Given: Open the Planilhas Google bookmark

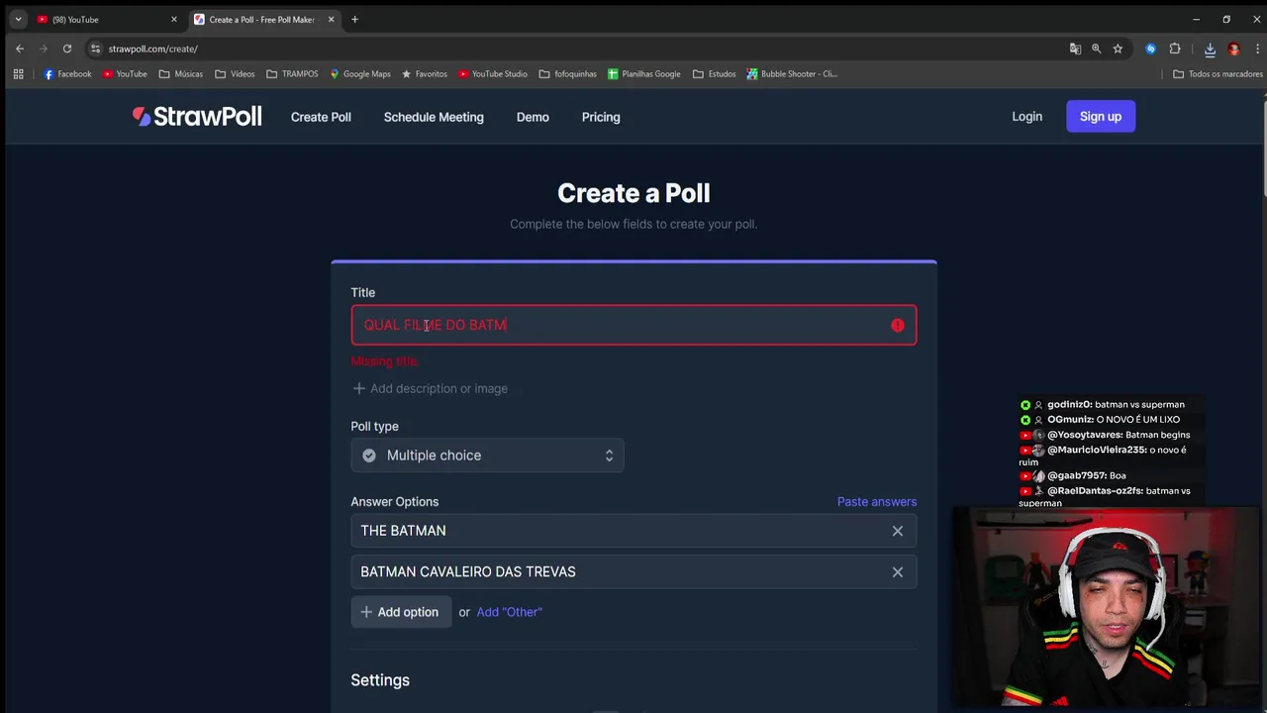Looking at the screenshot, I should coord(644,74).
